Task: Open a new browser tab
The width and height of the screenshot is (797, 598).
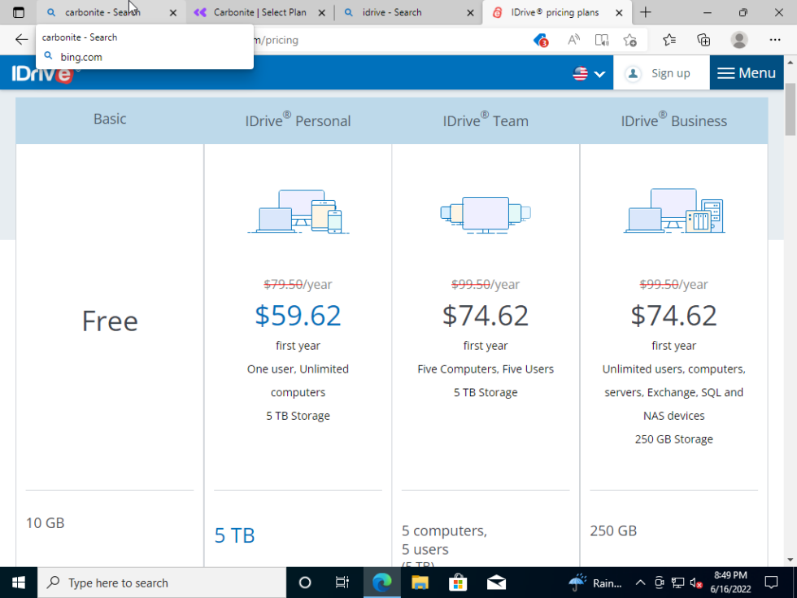Action: coord(646,12)
